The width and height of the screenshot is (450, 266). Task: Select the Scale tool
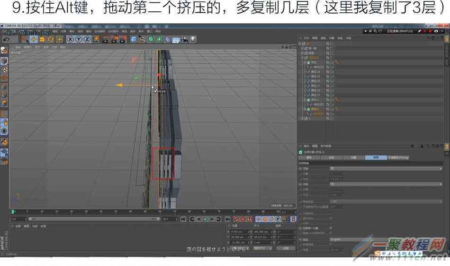click(42, 40)
